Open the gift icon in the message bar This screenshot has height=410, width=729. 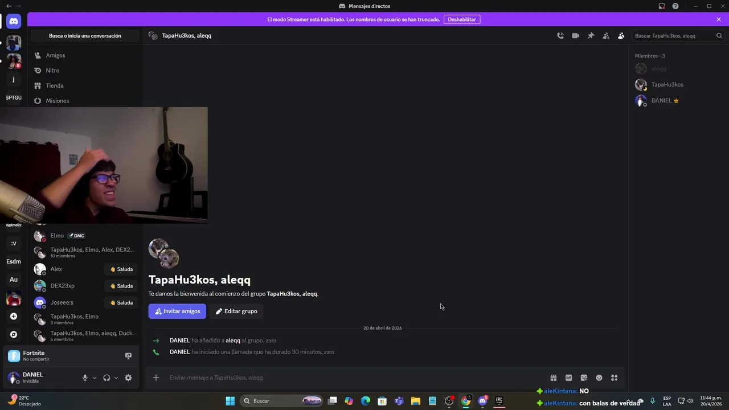(x=553, y=378)
